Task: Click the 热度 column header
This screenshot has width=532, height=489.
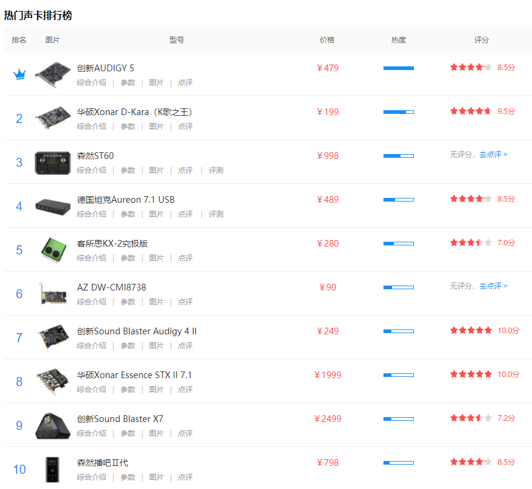Action: pos(398,40)
